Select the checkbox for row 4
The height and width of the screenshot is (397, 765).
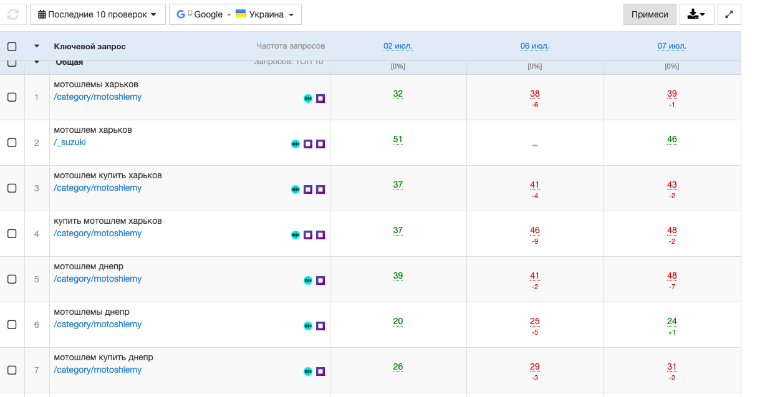(x=12, y=234)
